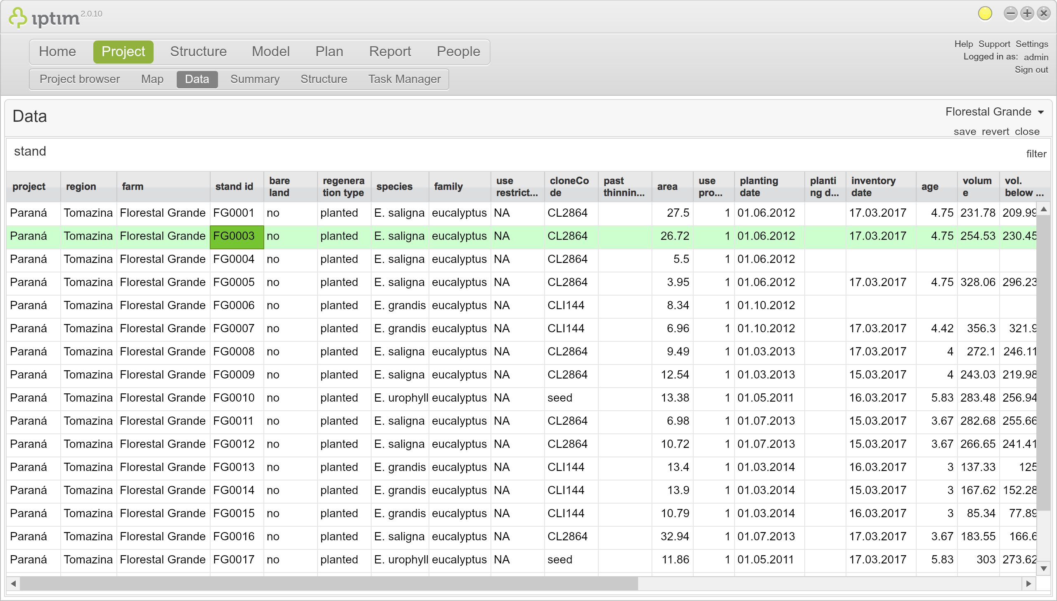
Task: Click the stand table title
Action: click(x=30, y=151)
